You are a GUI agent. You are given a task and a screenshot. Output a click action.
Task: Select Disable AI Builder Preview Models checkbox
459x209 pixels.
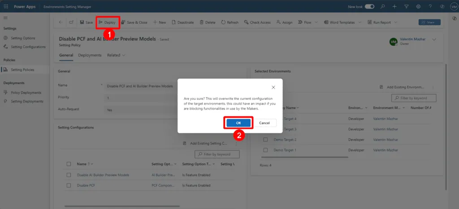(69, 175)
